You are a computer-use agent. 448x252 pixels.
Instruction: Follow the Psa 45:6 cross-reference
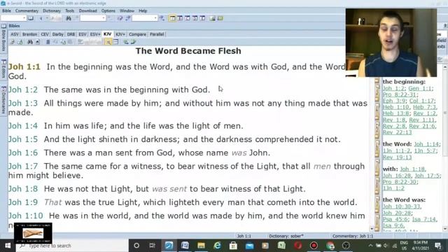(395, 219)
